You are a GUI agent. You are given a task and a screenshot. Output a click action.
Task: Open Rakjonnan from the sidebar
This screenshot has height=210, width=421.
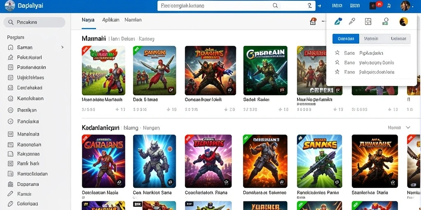28,154
